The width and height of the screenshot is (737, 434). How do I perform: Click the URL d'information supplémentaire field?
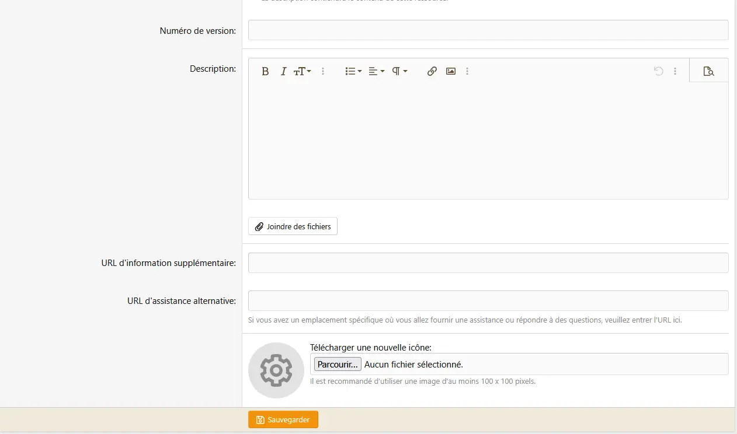point(488,262)
